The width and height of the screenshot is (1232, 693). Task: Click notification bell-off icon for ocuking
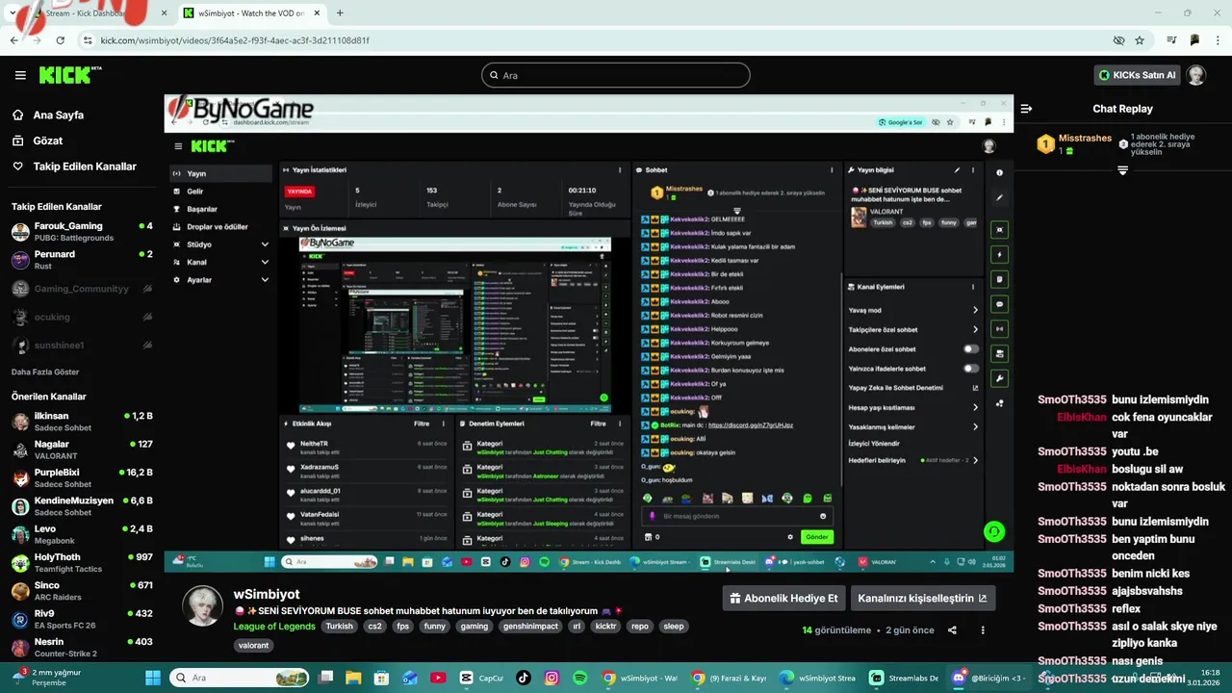coord(147,317)
